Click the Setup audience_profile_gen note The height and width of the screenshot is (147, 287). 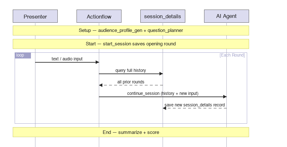131,30
